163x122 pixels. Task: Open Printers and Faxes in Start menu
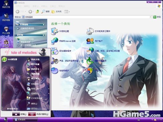coord(35,98)
